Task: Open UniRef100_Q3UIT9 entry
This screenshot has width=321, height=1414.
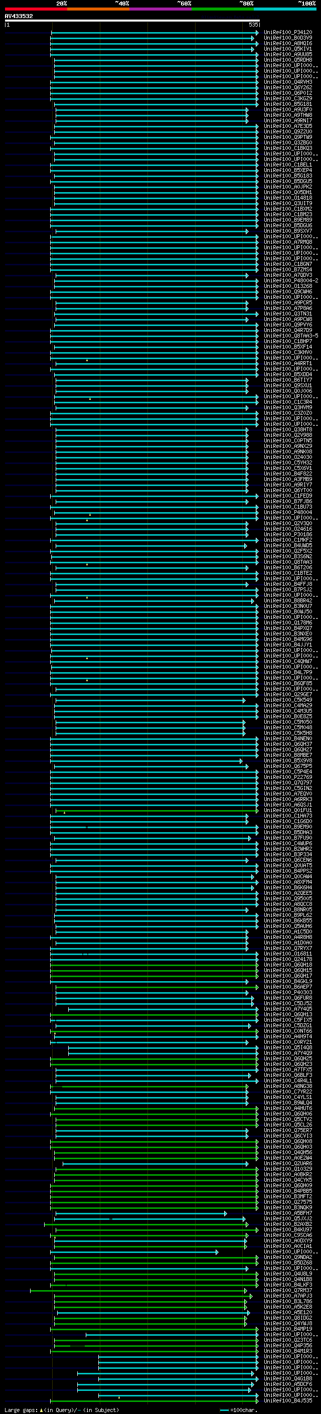Action: [x=287, y=204]
